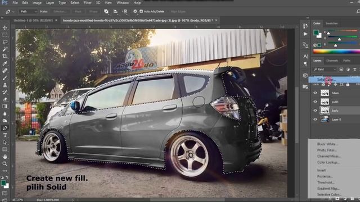
Task: Click the path arrangement icon
Action: click(125, 11)
